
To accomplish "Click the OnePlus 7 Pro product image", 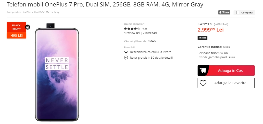I will [57, 72].
